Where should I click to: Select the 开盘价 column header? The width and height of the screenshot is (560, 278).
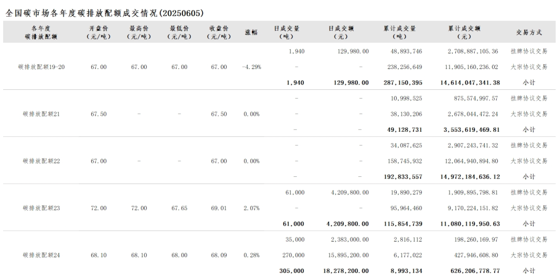pos(99,32)
